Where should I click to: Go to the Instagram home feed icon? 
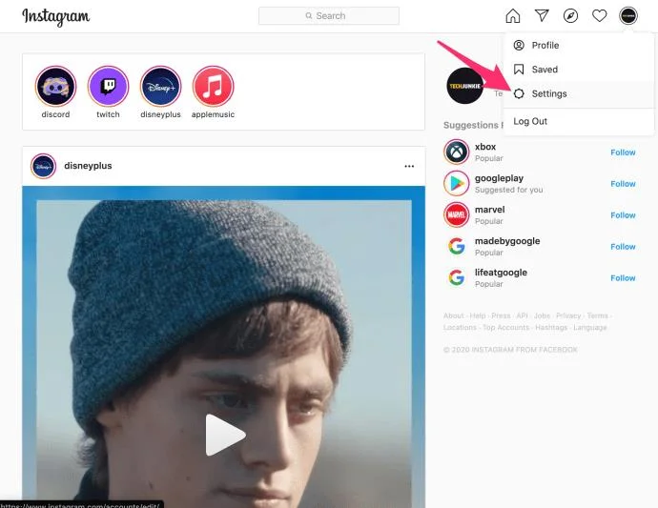[513, 16]
